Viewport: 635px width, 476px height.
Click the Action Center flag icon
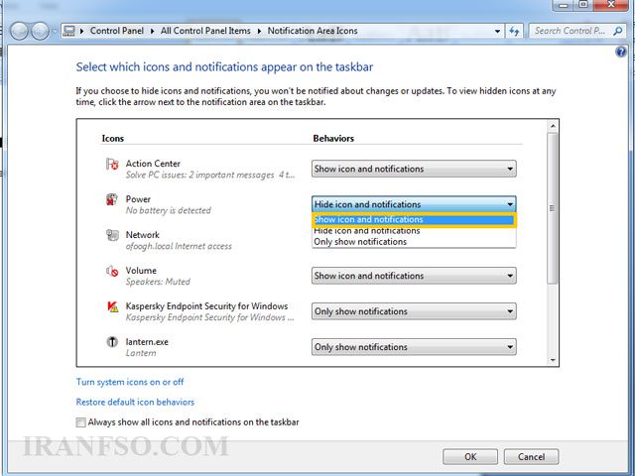(112, 164)
